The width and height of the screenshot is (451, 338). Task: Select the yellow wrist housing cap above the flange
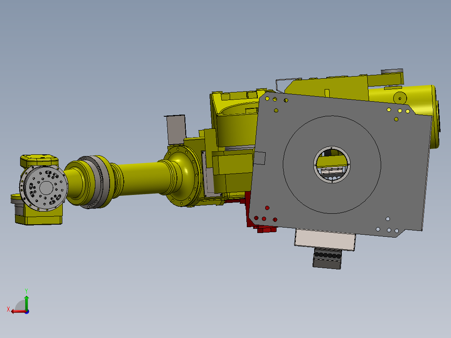39,161
